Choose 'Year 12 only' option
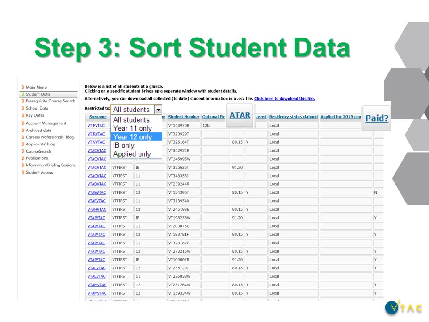This screenshot has width=429, height=322. click(x=132, y=137)
